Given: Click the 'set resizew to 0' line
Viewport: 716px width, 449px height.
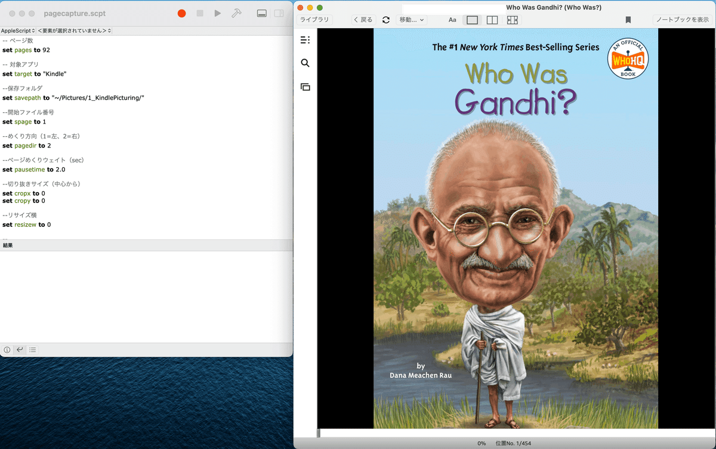Looking at the screenshot, I should click(x=26, y=224).
